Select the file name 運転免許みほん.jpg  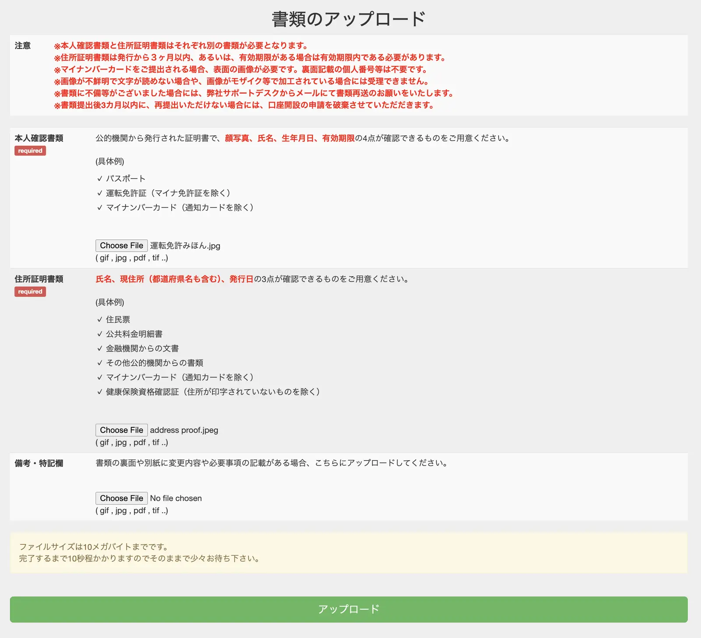[185, 246]
